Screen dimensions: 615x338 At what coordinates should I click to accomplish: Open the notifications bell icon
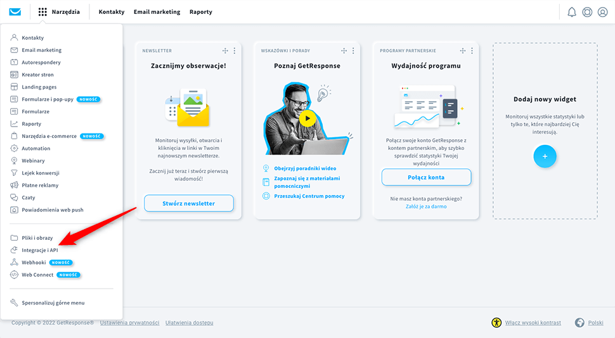point(572,12)
